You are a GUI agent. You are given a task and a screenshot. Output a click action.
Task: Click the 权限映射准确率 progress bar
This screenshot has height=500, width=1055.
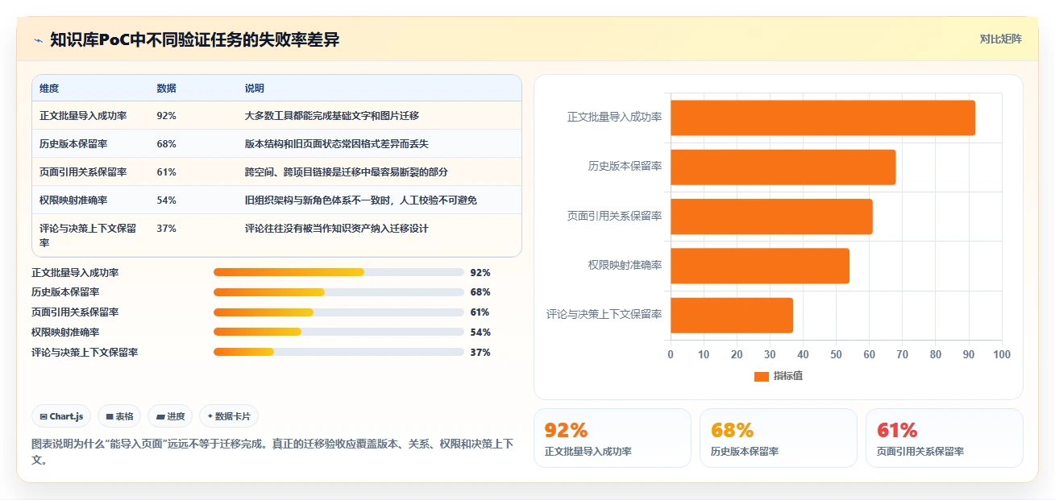(x=339, y=332)
